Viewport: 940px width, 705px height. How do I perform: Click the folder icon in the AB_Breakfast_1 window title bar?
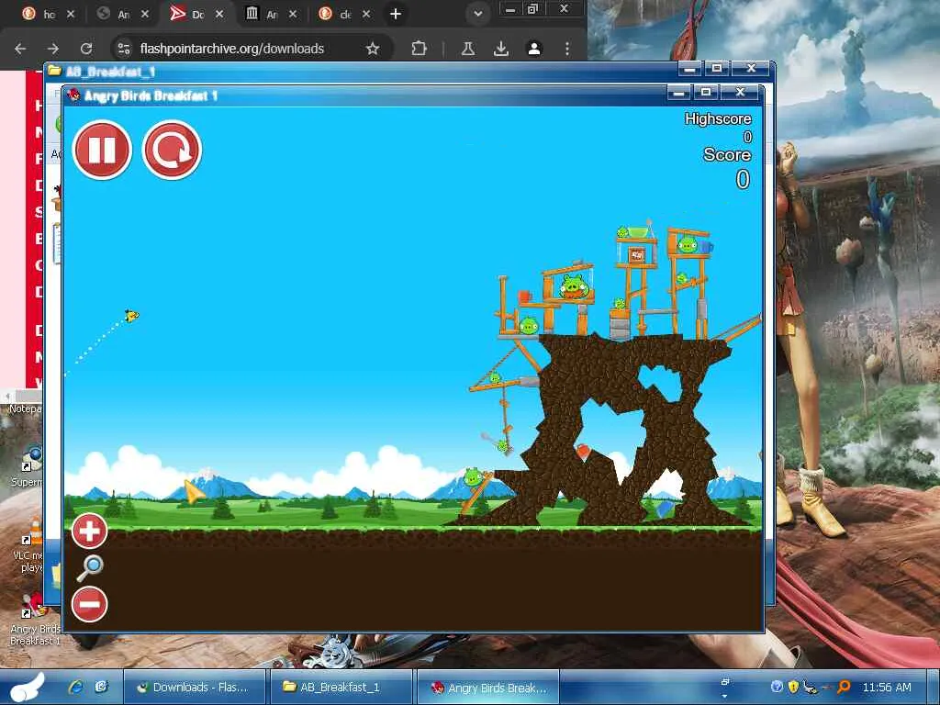(54, 71)
